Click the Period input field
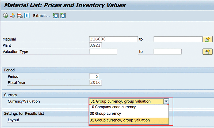 click(95, 77)
